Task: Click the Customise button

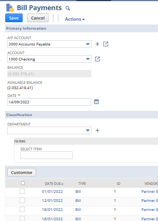Action: point(21,172)
